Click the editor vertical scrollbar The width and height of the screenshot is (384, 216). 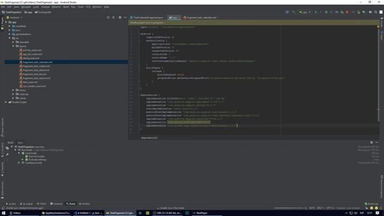pyautogui.click(x=379, y=73)
